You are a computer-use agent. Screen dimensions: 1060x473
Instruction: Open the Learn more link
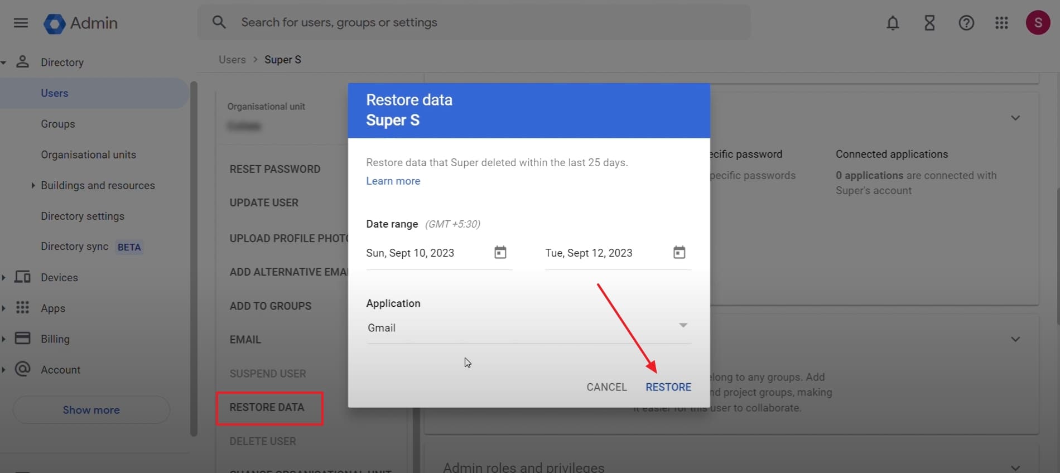click(393, 181)
